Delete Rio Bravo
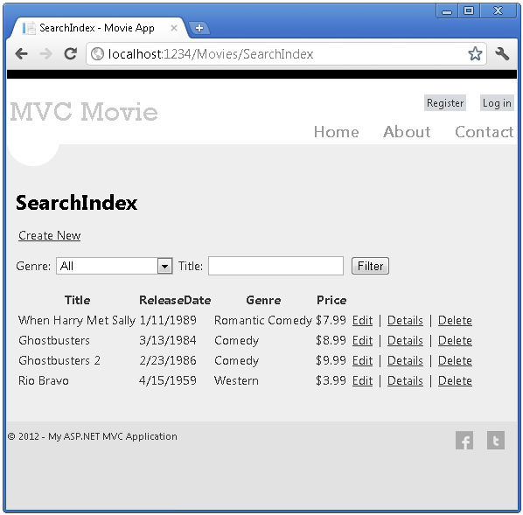The image size is (523, 515). click(455, 380)
